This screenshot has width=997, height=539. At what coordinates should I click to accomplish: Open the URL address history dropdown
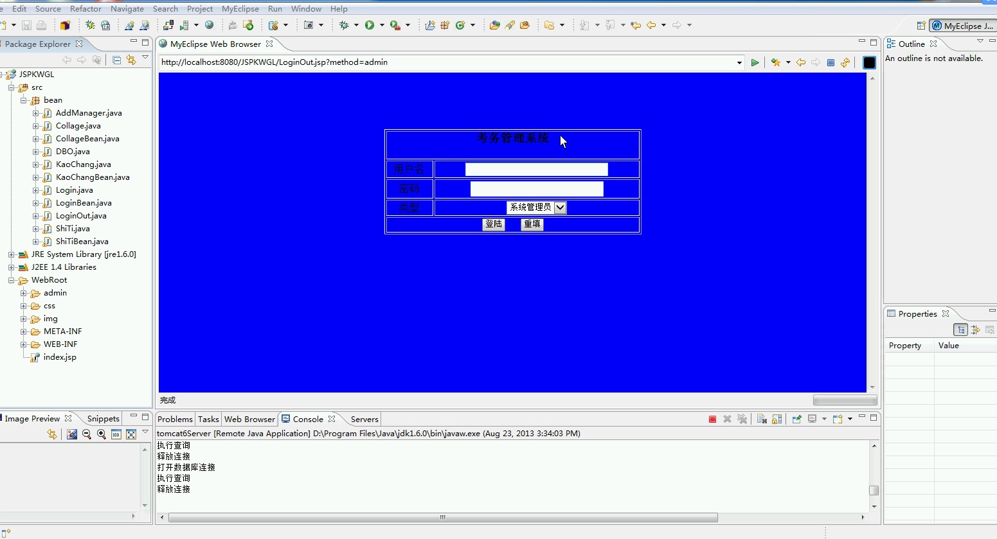click(x=739, y=62)
